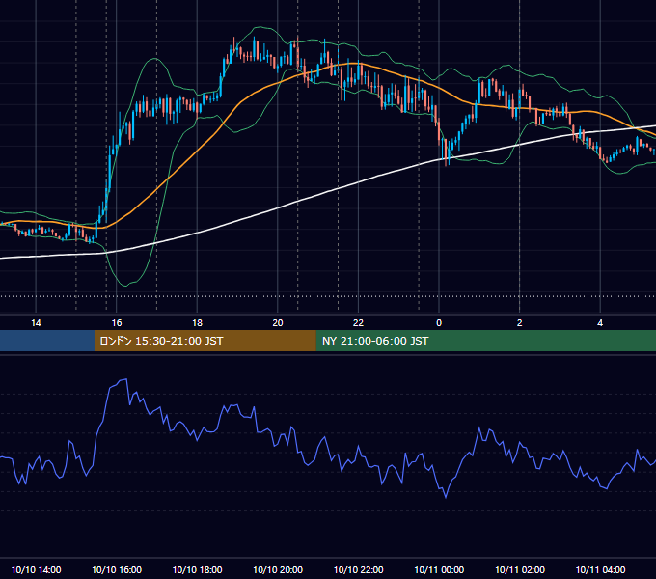
Task: Click hour label 16 on time axis
Action: coord(117,323)
